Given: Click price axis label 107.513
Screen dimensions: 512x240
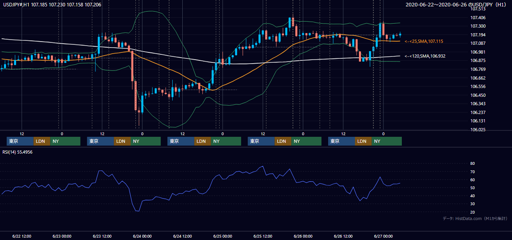Looking at the screenshot, I should (478, 9).
